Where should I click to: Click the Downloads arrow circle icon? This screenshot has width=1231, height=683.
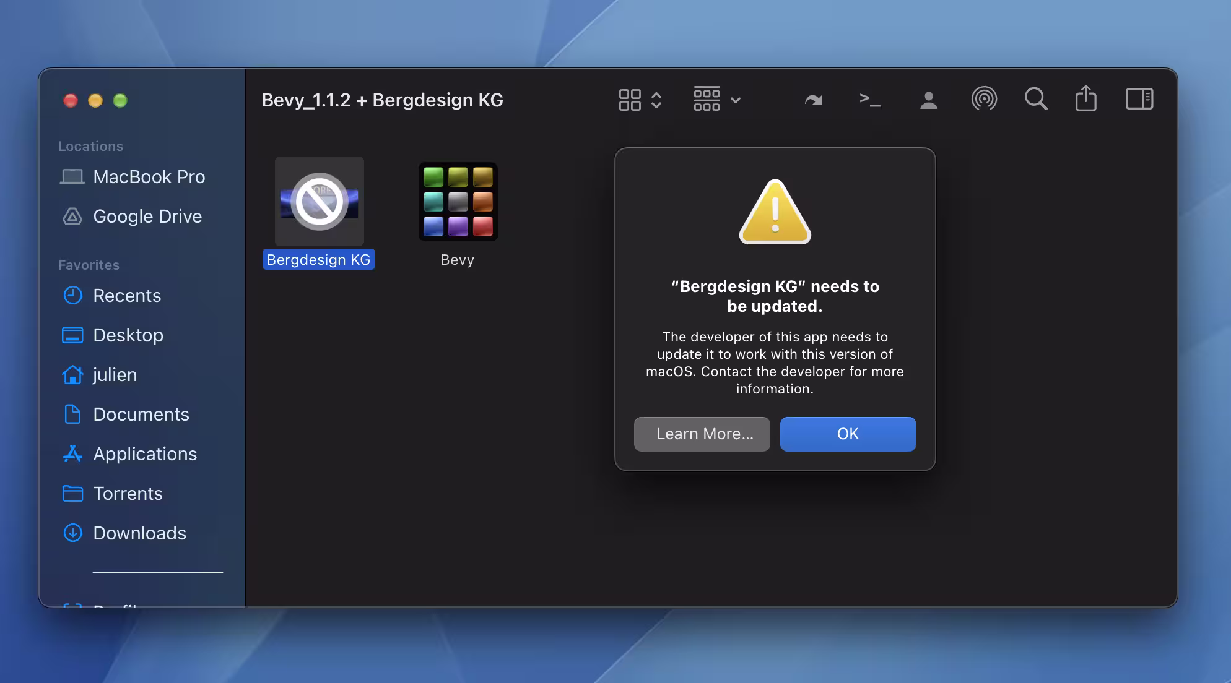coord(72,533)
